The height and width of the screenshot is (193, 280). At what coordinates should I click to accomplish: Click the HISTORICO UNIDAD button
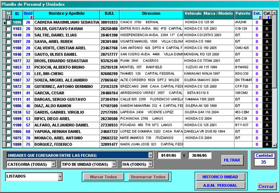(x=220, y=177)
